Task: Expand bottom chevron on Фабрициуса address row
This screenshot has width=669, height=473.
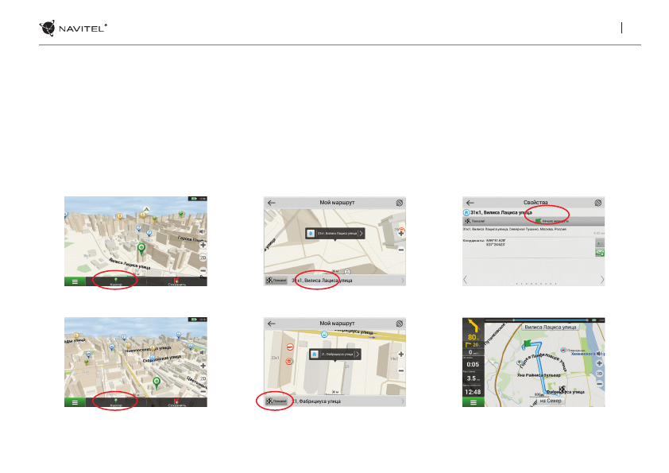Action: pos(402,401)
